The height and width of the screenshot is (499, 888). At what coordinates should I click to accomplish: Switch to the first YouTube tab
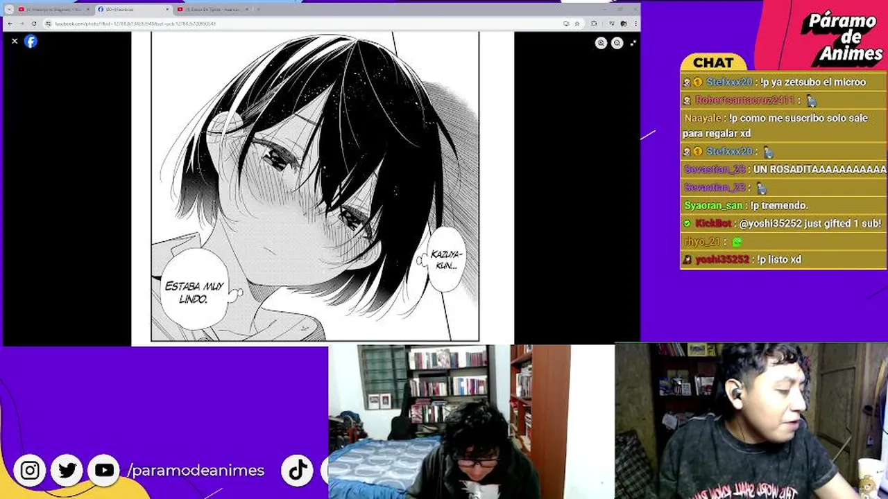54,10
